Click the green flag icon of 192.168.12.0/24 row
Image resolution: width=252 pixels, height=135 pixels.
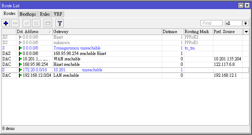pos(20,75)
